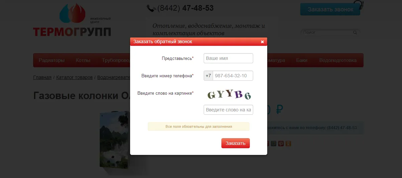The image size is (402, 178).
Task: Open 'Каталог товаров' breadcrumb link
Action: tap(74, 77)
